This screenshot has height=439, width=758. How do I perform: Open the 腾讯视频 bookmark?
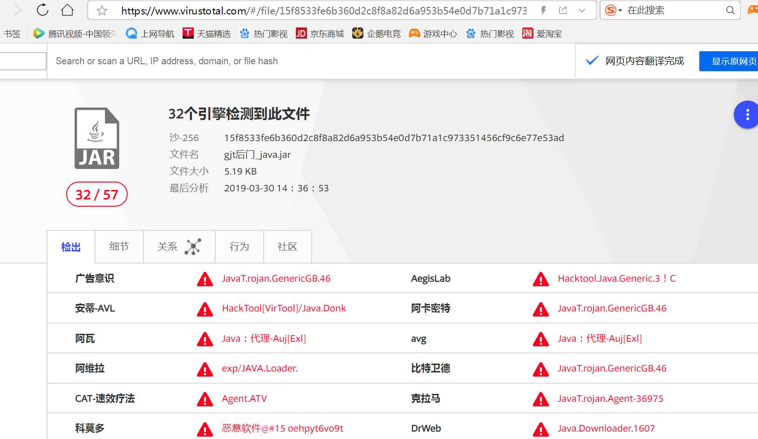point(75,34)
